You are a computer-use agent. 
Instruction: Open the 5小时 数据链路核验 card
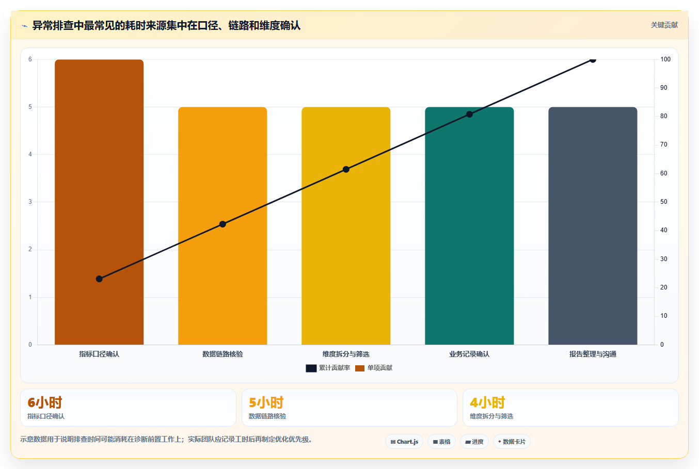[x=349, y=408]
